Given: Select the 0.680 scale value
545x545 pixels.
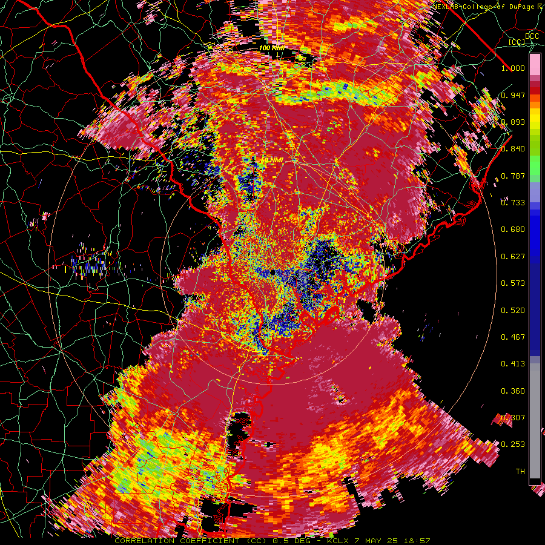Looking at the screenshot, I should coord(513,230).
